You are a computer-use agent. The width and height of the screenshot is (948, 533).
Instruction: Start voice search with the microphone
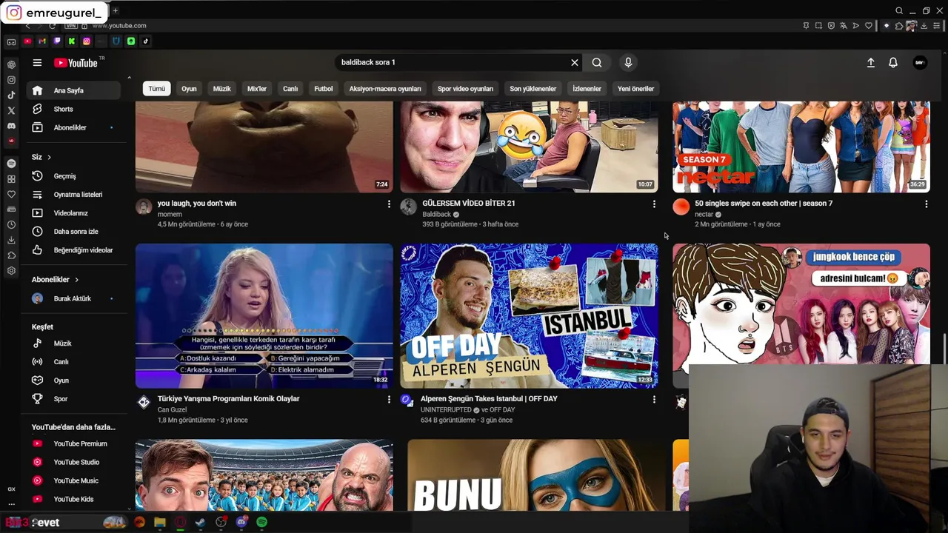tap(628, 63)
